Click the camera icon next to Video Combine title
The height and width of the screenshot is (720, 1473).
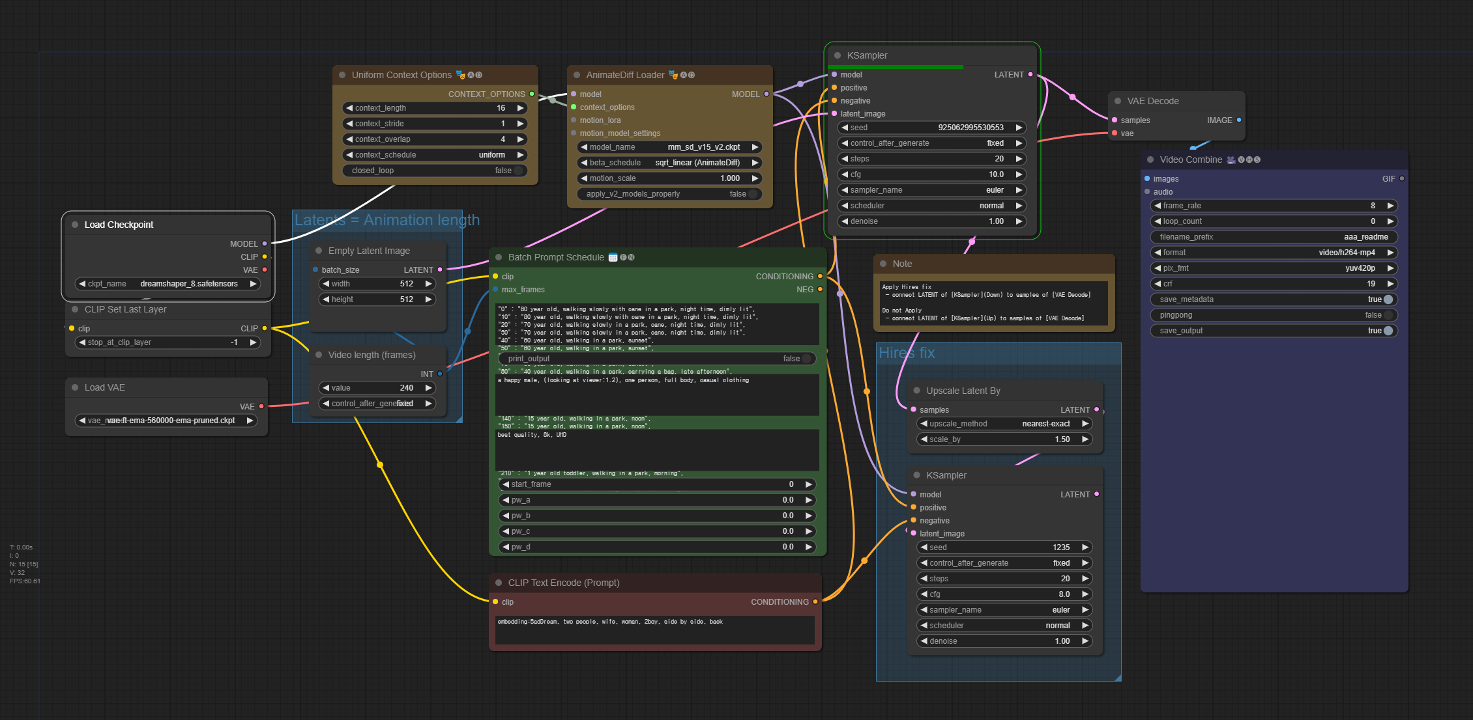pos(1231,159)
